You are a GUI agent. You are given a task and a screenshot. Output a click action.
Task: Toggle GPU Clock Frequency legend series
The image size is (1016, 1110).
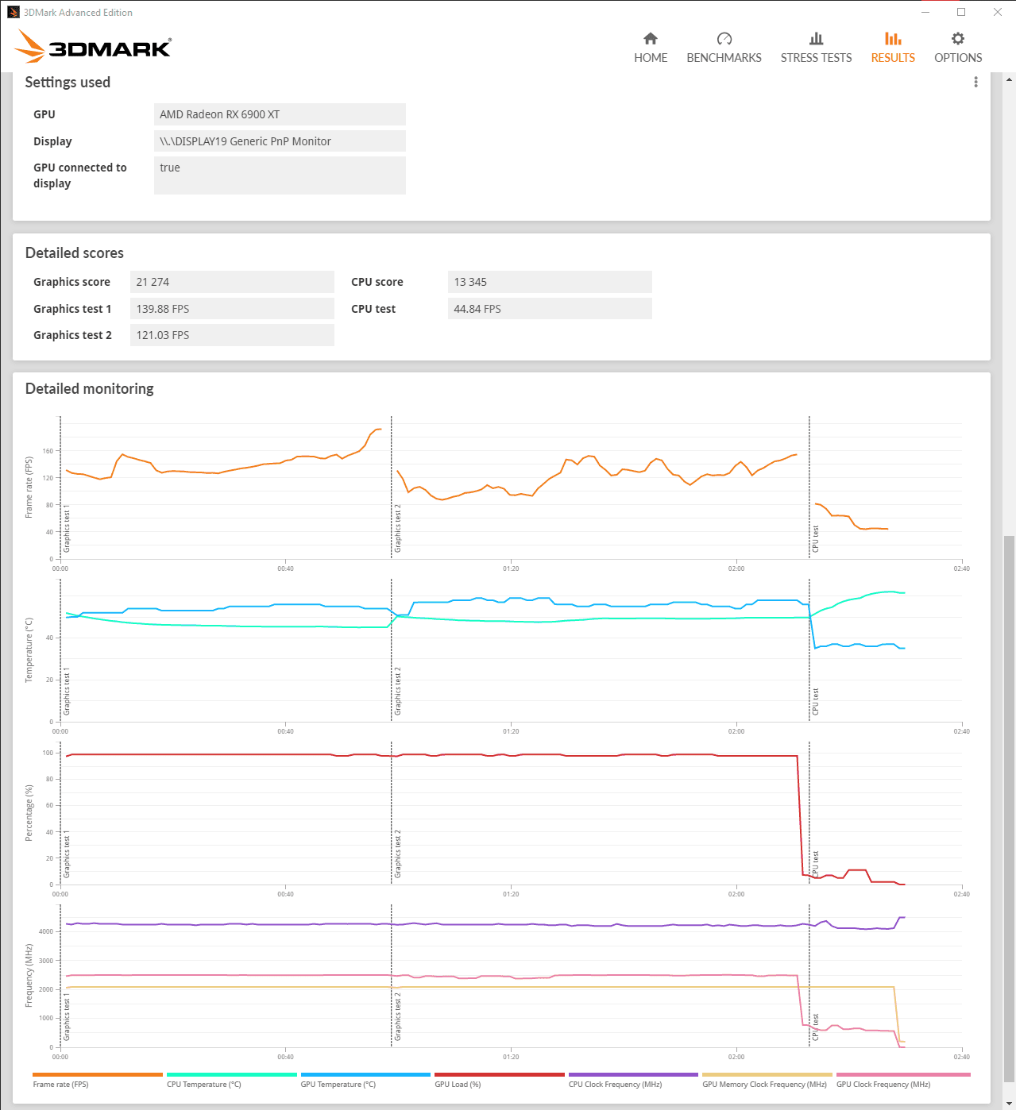pyautogui.click(x=903, y=1080)
